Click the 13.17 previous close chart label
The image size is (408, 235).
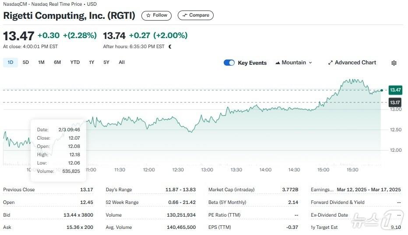tap(395, 102)
